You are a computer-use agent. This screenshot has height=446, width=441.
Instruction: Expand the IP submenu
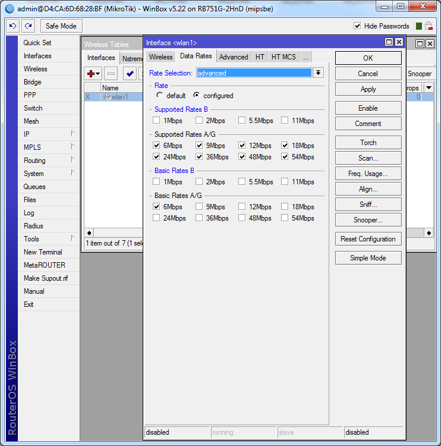pos(73,134)
